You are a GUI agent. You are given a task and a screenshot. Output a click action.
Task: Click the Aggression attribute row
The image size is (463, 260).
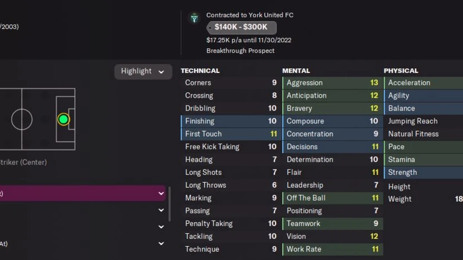(x=332, y=83)
